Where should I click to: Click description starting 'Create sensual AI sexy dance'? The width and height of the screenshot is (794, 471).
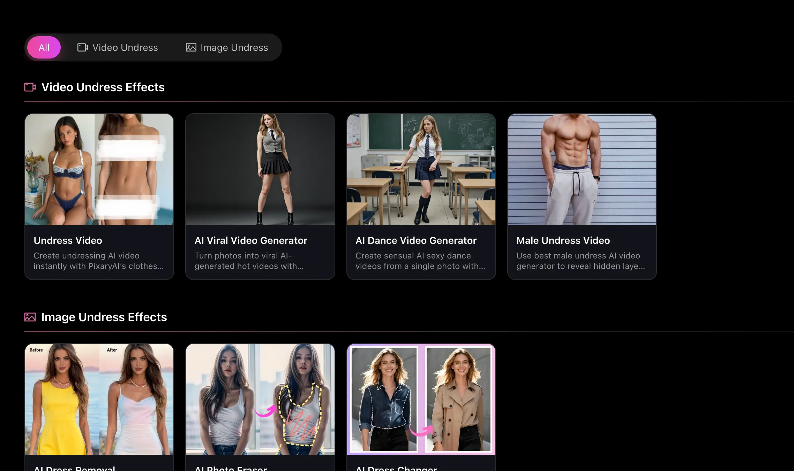coord(420,261)
